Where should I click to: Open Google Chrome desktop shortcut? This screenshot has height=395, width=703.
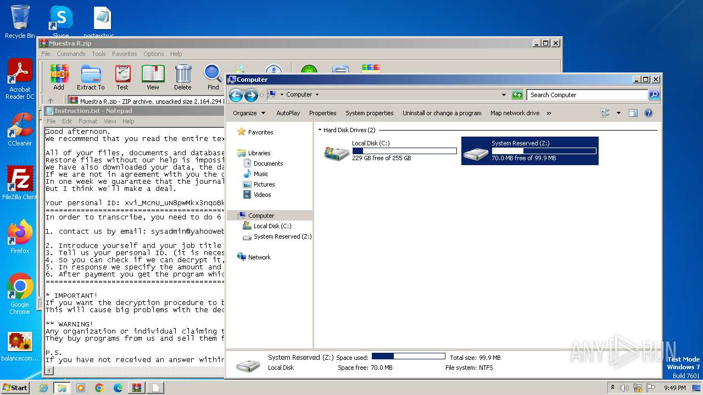coord(20,294)
